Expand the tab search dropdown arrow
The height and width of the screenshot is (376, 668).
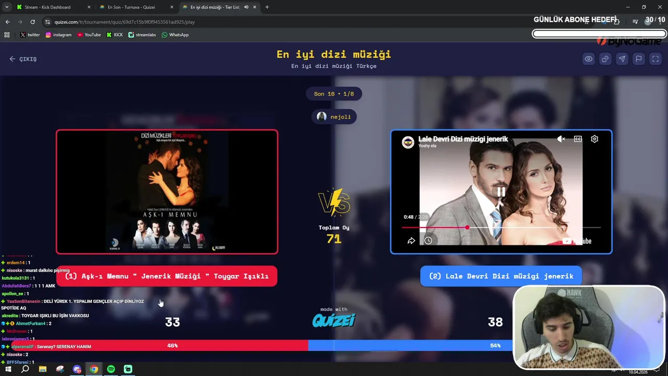(7, 7)
